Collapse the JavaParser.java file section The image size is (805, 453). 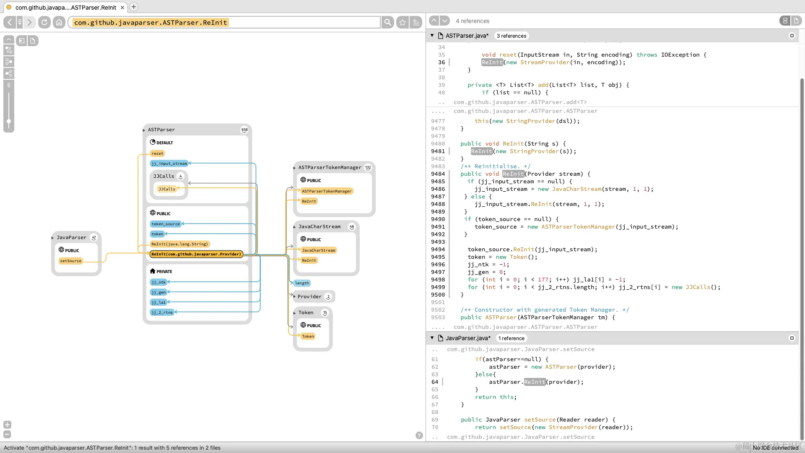pos(432,338)
